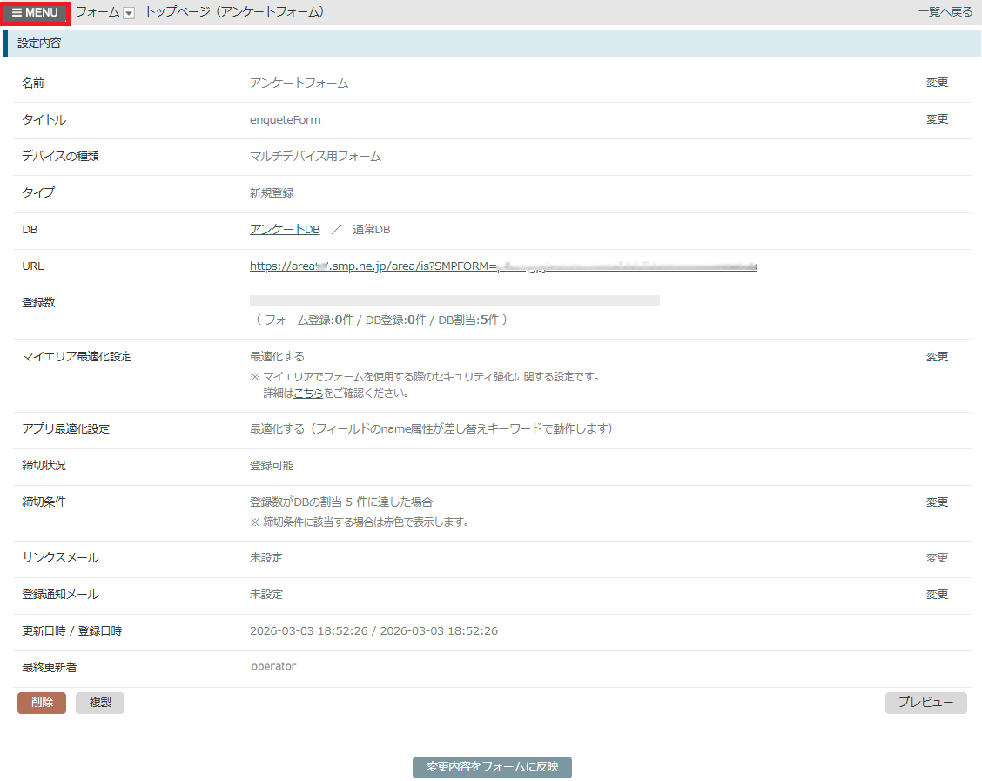Click the 登録数 progress bar
Viewport: 982px width, 781px height.
454,301
